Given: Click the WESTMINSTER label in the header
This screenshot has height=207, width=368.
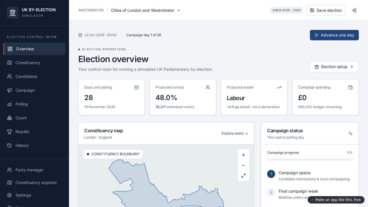Looking at the screenshot, I should (91, 10).
